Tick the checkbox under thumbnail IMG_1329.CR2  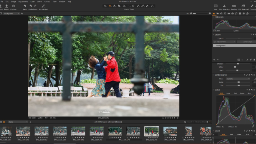(x=36, y=138)
